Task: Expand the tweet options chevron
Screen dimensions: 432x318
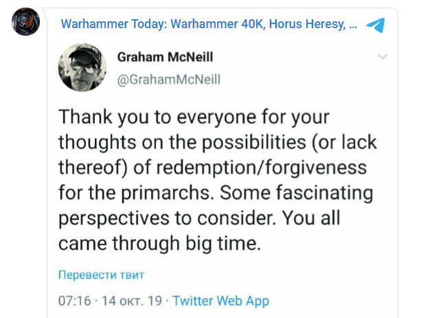Action: pos(383,57)
